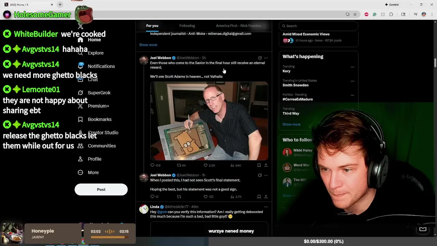Image resolution: width=437 pixels, height=246 pixels.
Task: Share Joel Webbon's 1h follow-up post
Action: click(x=266, y=197)
